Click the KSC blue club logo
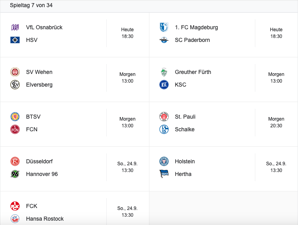 point(164,85)
